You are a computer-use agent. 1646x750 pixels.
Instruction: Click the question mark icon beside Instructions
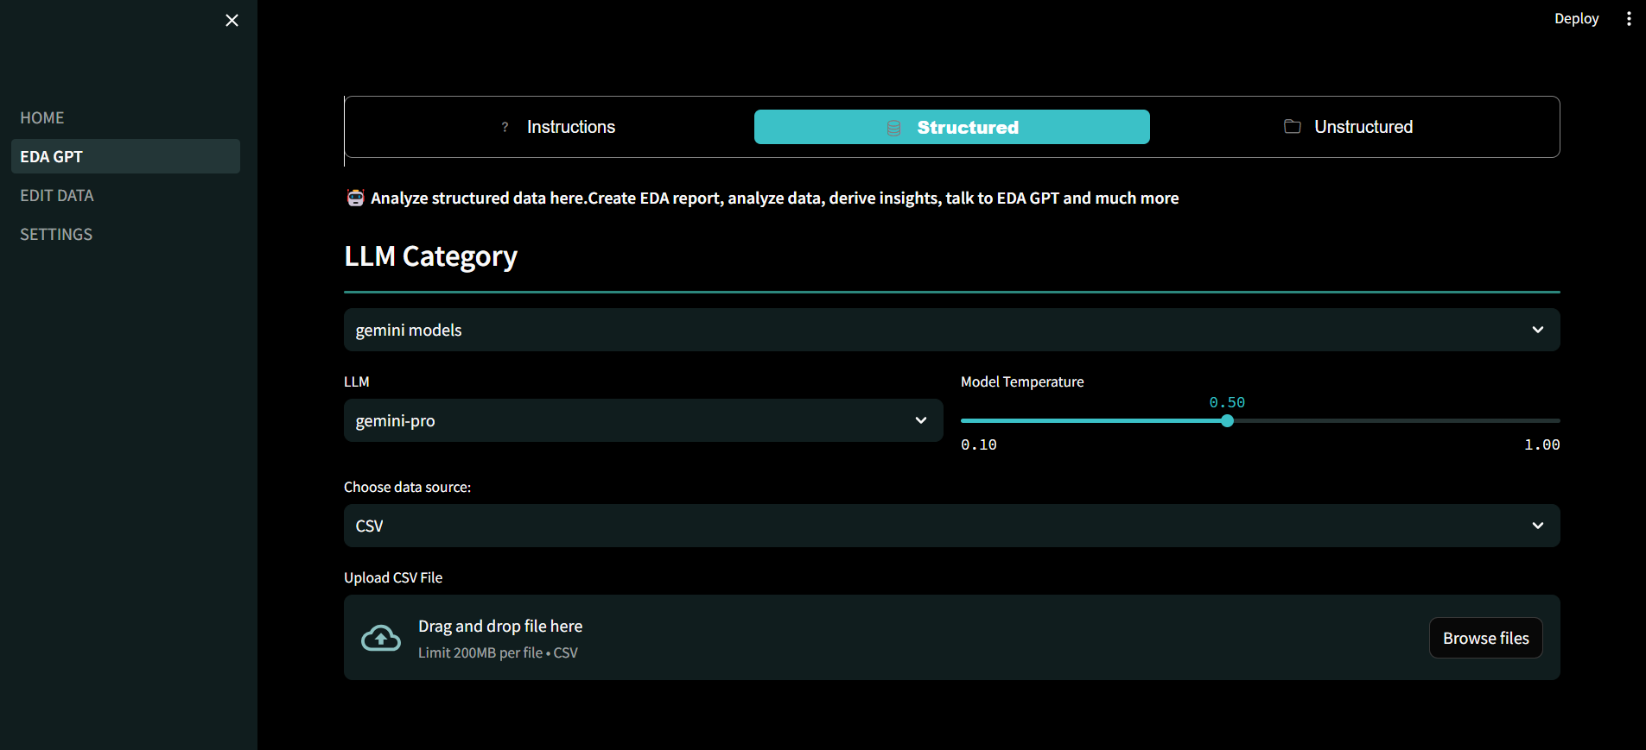coord(505,127)
